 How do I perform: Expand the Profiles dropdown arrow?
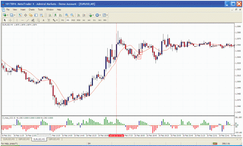pyautogui.click(x=14, y=15)
